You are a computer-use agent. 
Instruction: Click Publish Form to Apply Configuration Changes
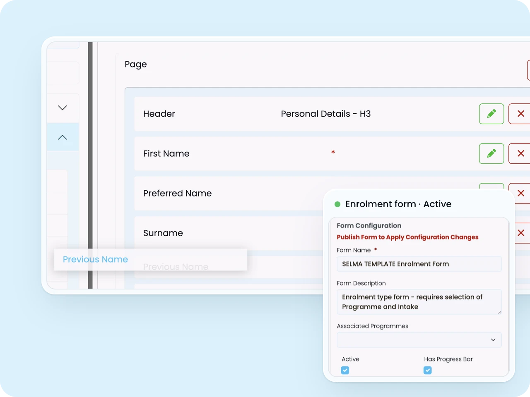tap(407, 237)
